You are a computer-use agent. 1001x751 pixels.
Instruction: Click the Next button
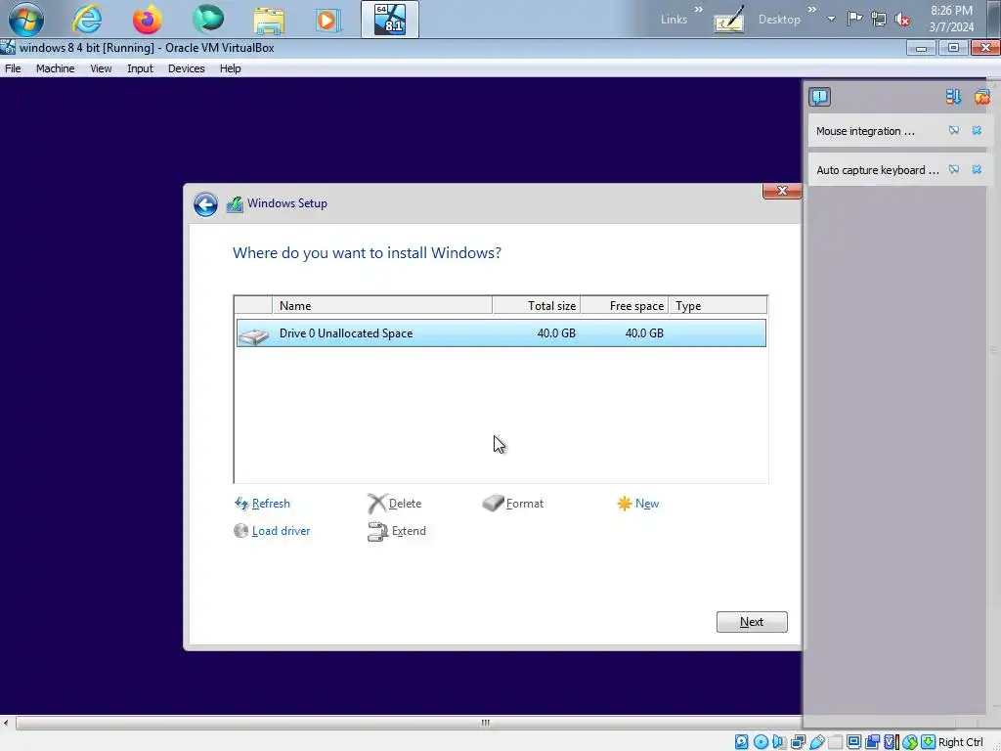(752, 622)
